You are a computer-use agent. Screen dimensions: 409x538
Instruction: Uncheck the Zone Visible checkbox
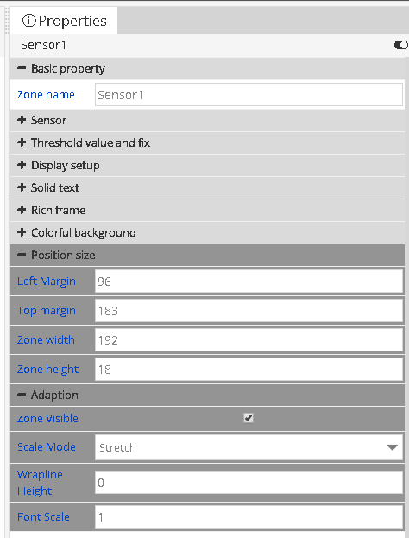pyautogui.click(x=249, y=418)
